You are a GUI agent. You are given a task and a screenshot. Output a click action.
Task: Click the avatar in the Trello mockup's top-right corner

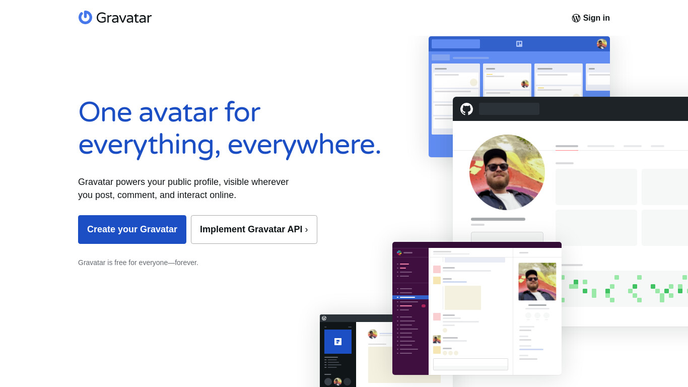pyautogui.click(x=601, y=44)
